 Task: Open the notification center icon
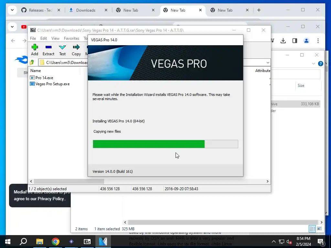(x=320, y=242)
